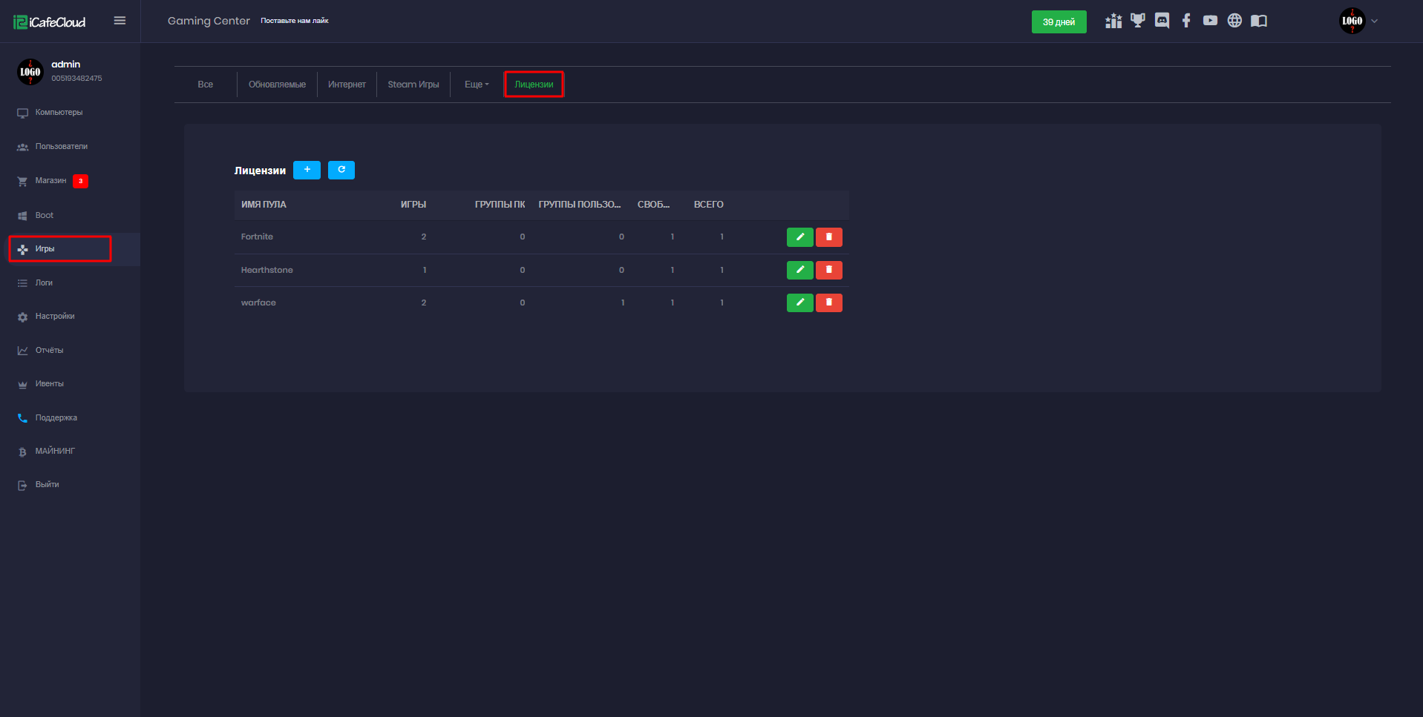Switch to the Интернет tab
This screenshot has height=717, width=1423.
tap(347, 85)
